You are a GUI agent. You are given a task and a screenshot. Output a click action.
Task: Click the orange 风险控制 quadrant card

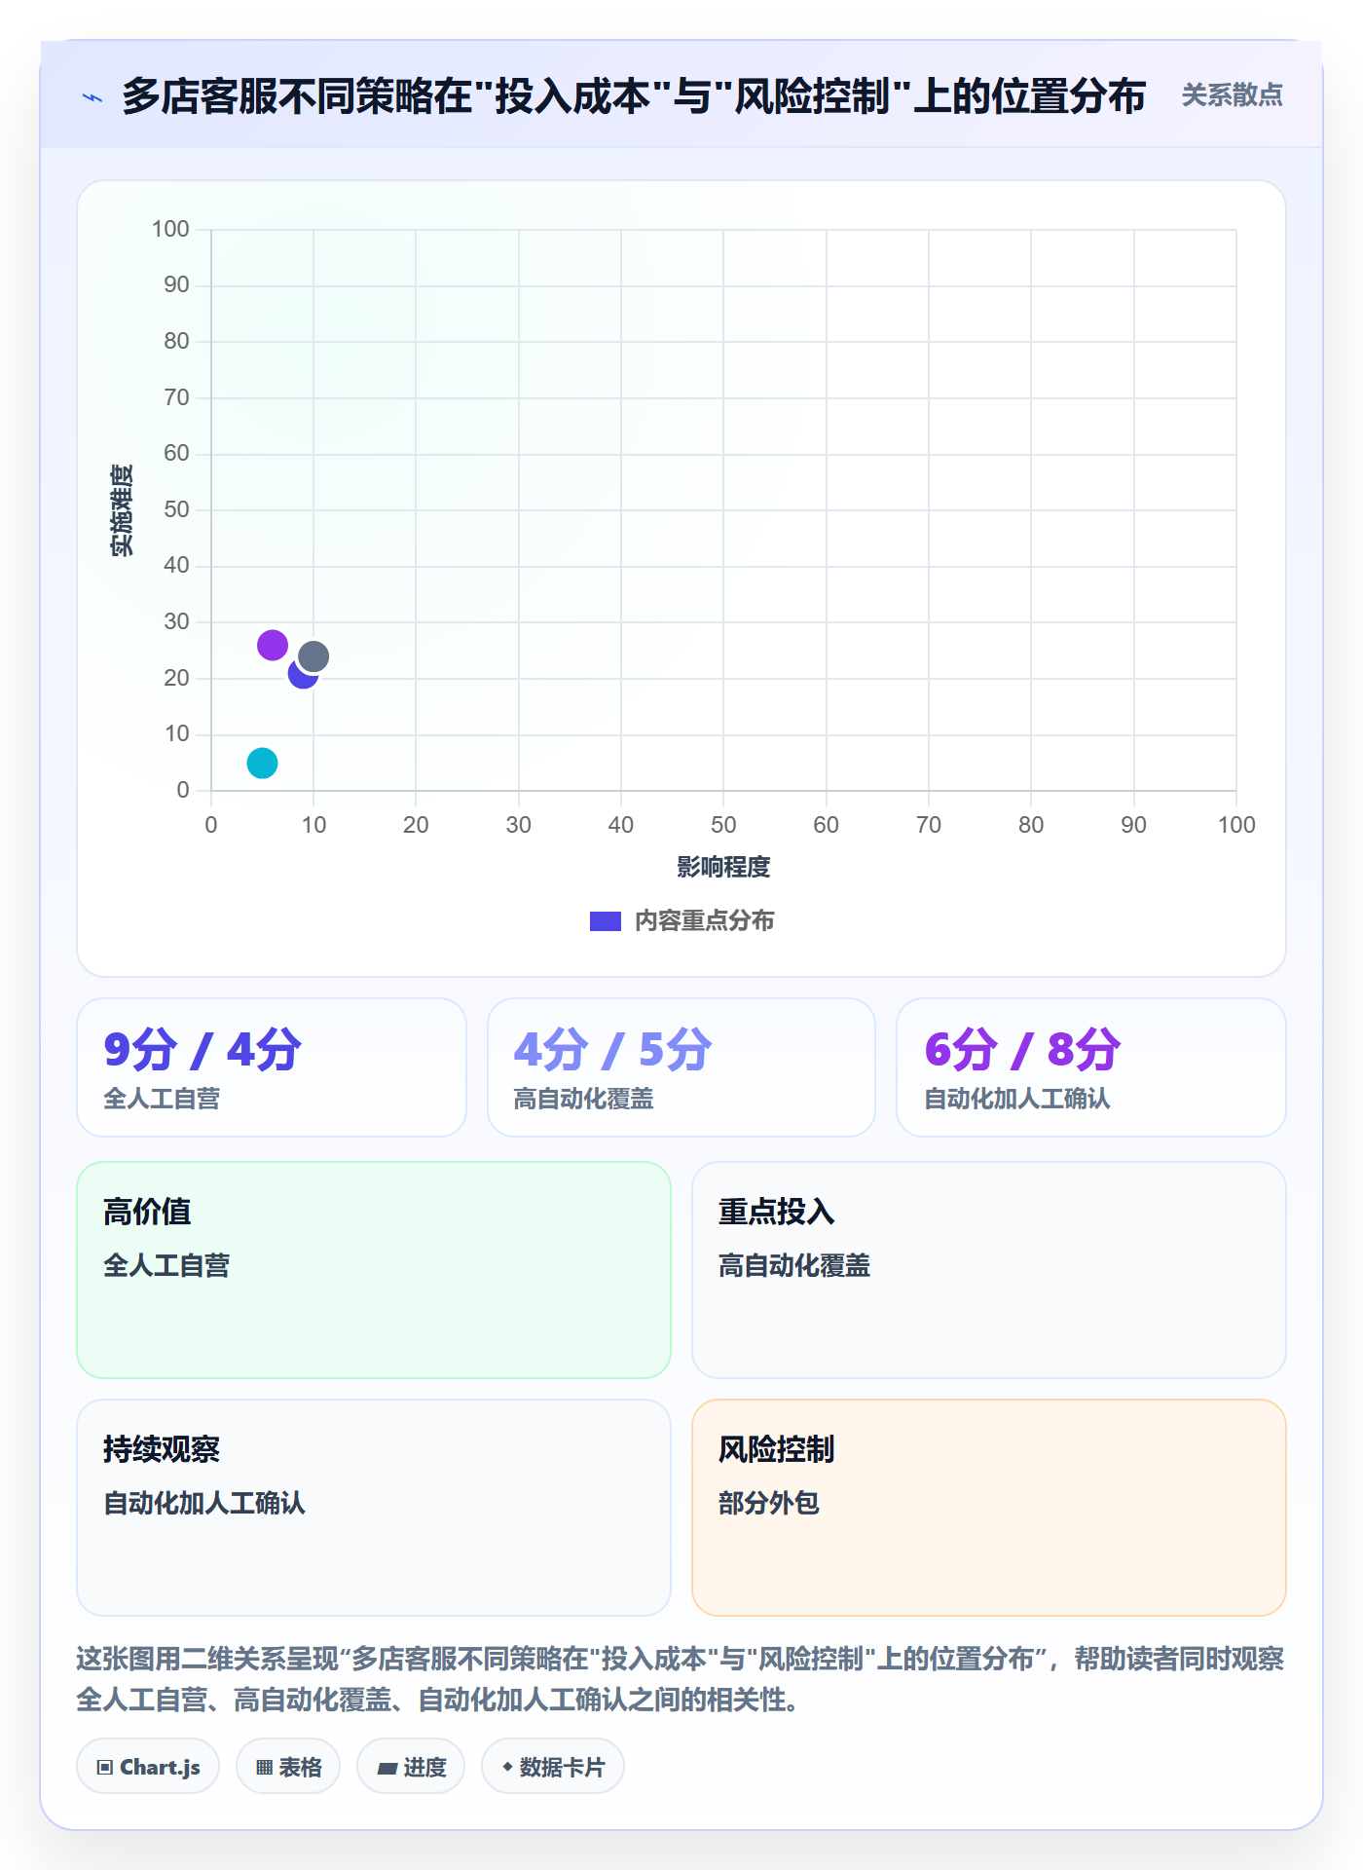[989, 1508]
